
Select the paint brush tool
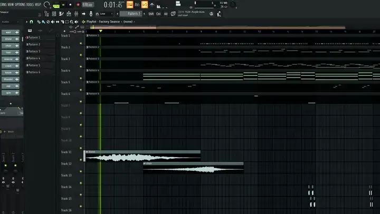[43, 22]
